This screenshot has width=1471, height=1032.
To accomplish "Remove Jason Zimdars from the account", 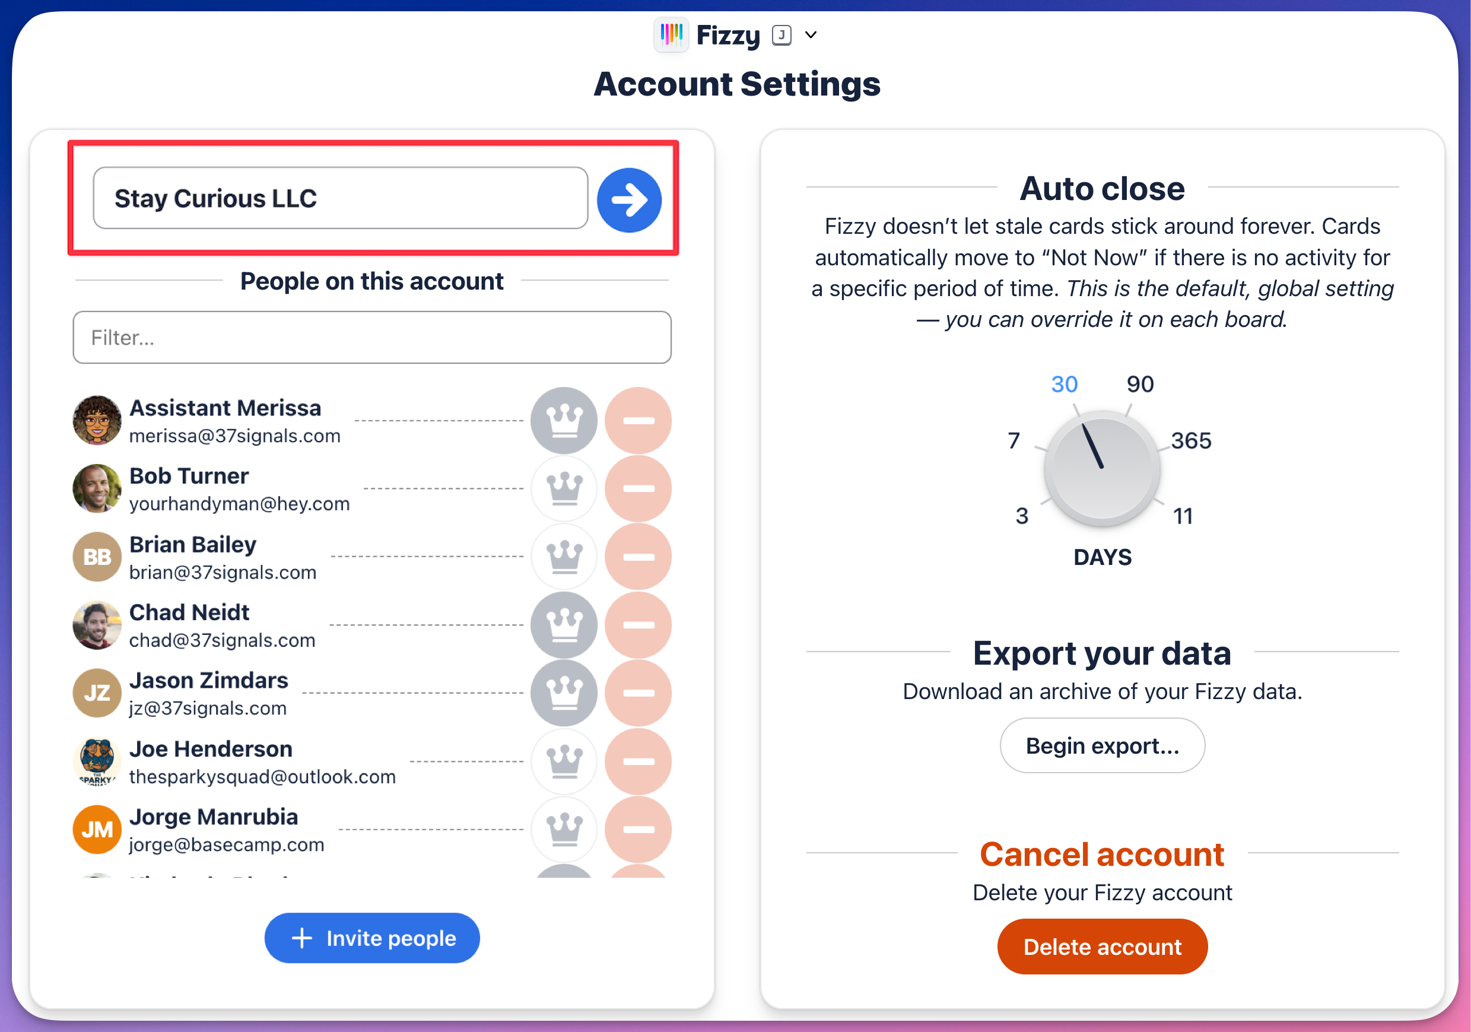I will 638,693.
